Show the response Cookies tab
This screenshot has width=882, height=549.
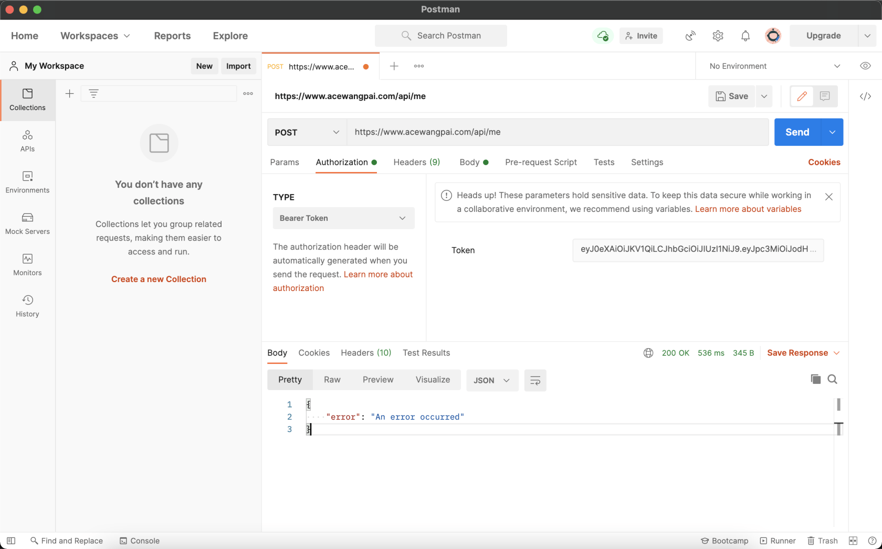[314, 353]
